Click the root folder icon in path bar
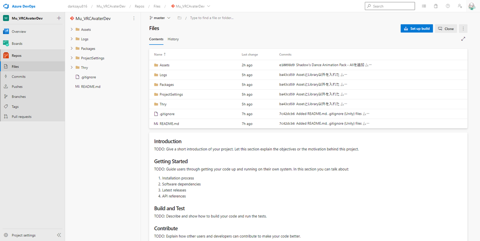 (x=179, y=18)
